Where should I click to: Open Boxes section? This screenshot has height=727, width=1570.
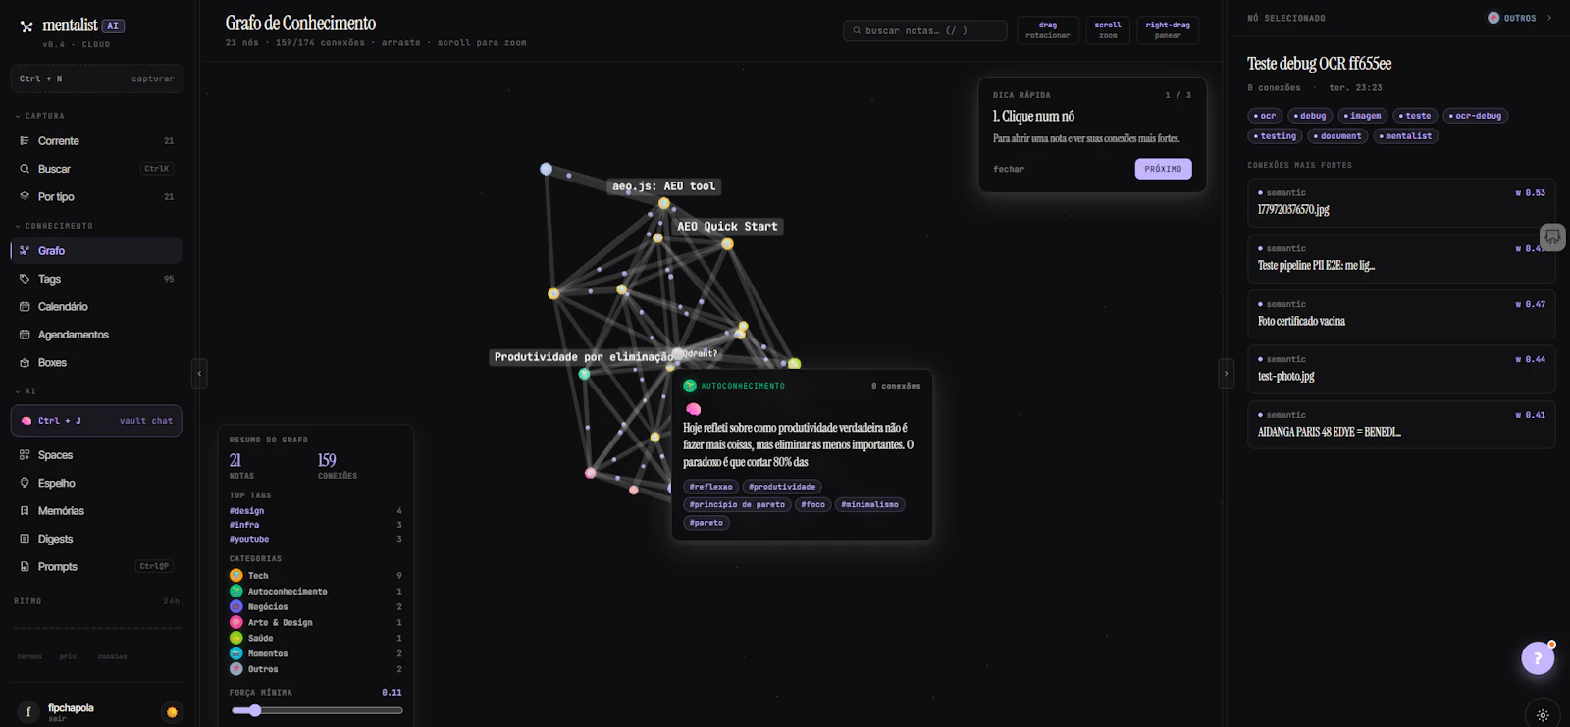(x=96, y=363)
